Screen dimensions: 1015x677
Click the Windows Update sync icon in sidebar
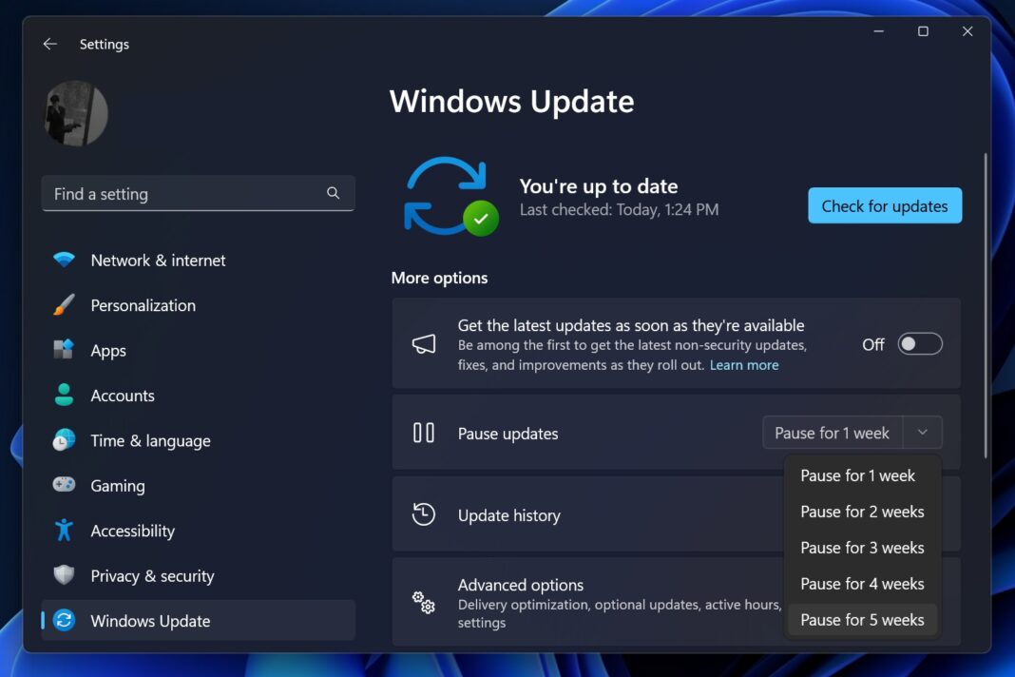(64, 620)
